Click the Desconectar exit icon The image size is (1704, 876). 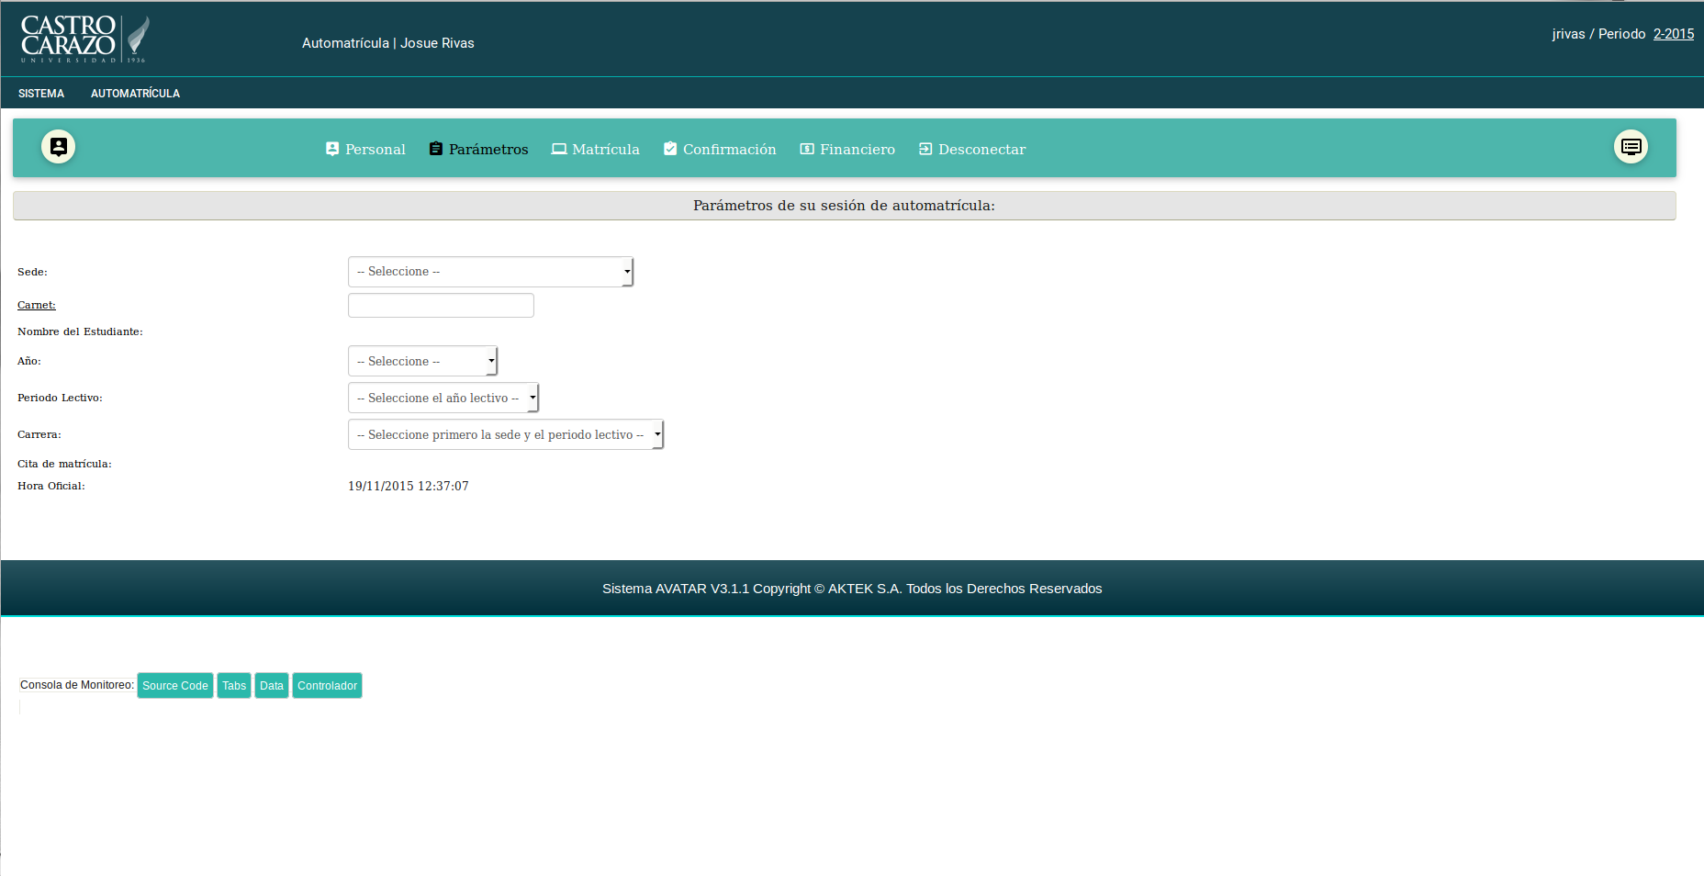tap(925, 149)
